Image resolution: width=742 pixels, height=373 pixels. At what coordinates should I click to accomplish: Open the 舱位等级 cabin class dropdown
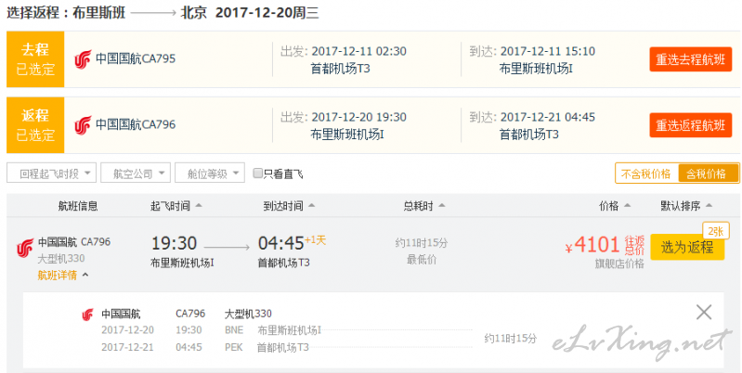[210, 174]
